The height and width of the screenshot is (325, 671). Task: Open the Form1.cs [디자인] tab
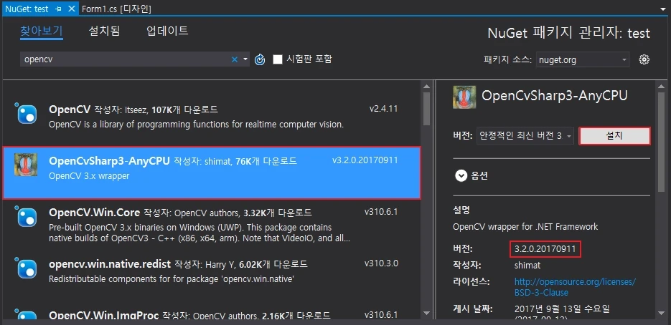coord(116,8)
